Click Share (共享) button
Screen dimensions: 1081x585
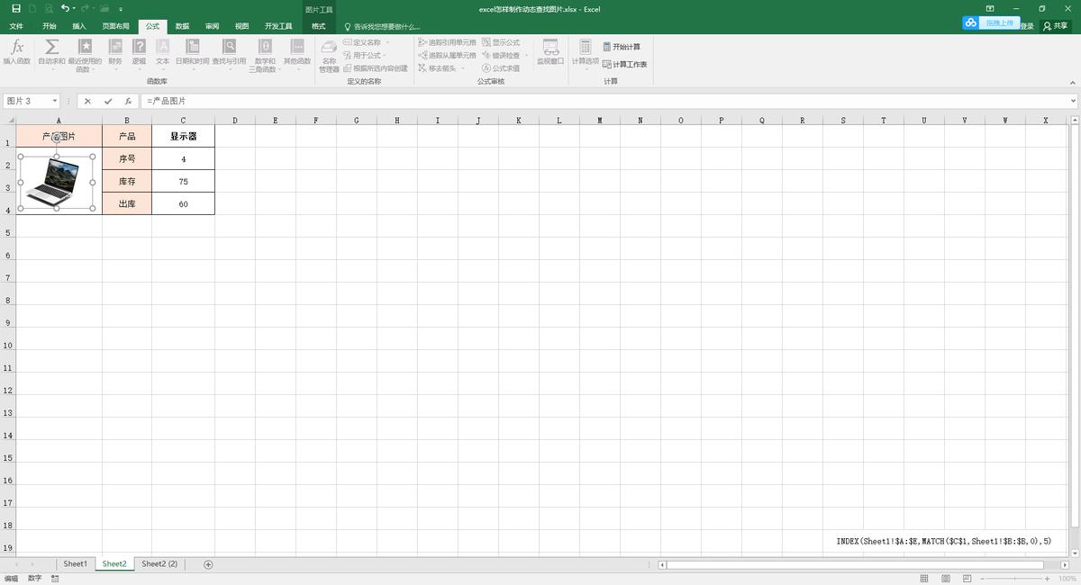(1055, 26)
